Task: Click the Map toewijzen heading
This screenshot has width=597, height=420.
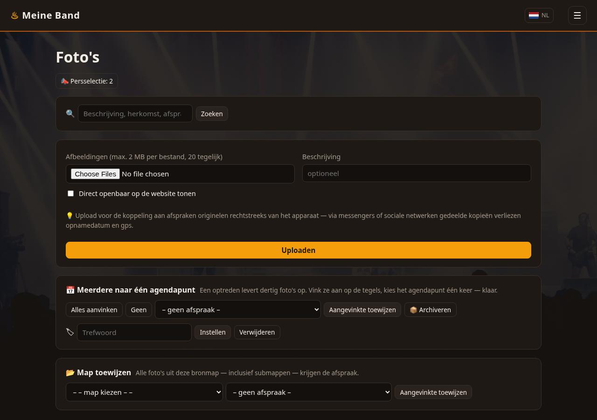Action: click(x=98, y=372)
